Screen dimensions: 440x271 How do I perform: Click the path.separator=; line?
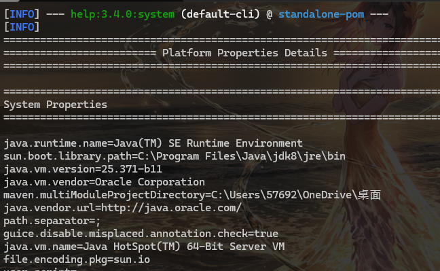(52, 221)
